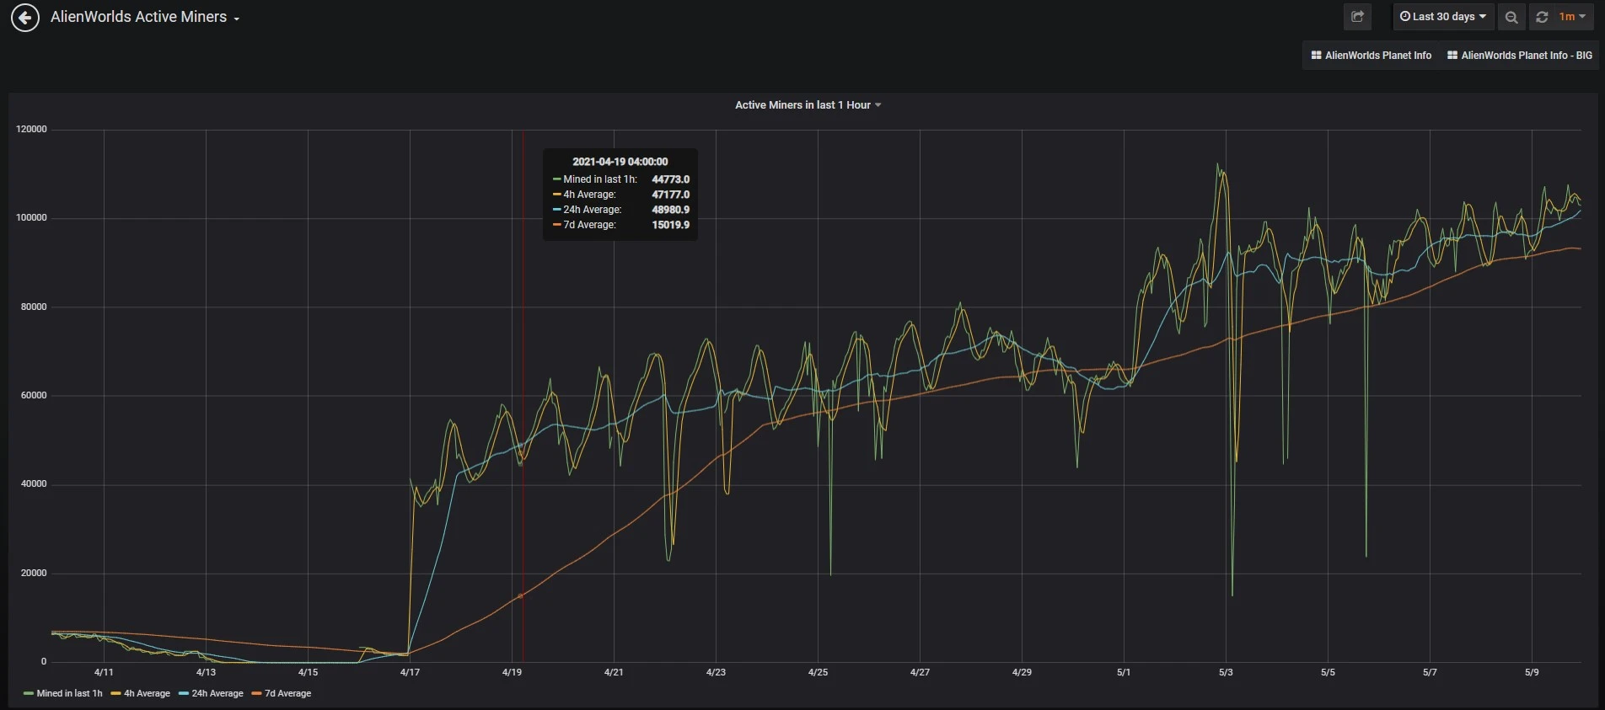Open Active Miners in last 1 Hour panel menu
1605x710 pixels.
(808, 105)
